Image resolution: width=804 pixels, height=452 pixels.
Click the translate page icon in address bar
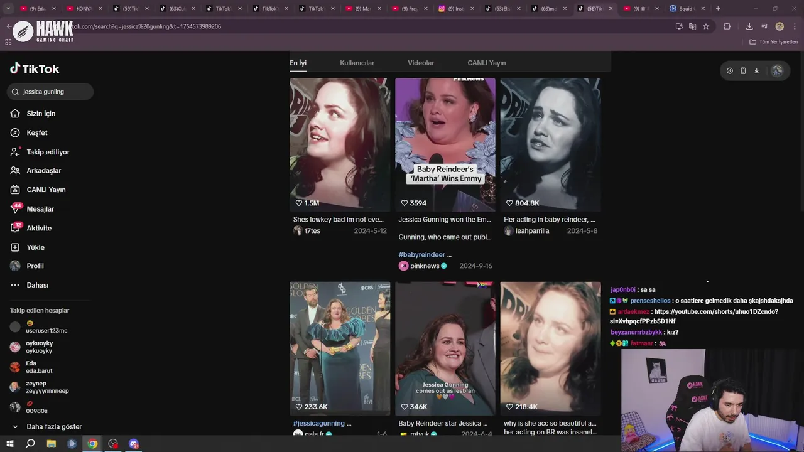(692, 26)
